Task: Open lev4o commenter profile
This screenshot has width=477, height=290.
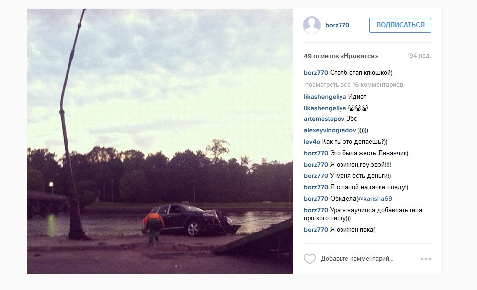Action: pos(312,142)
